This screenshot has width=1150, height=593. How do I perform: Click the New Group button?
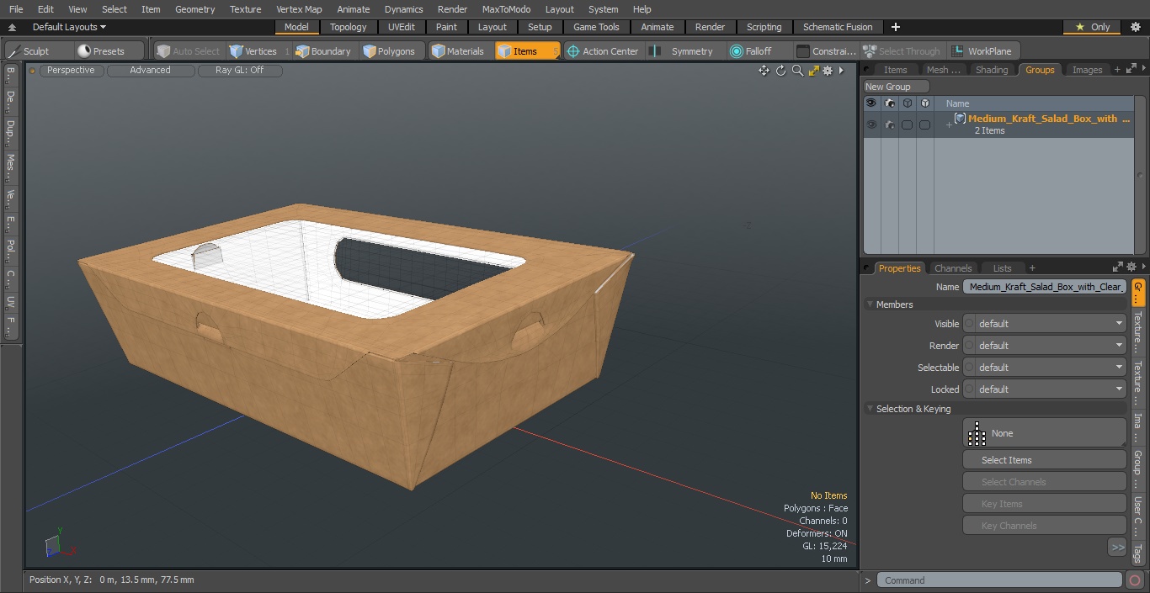point(896,87)
